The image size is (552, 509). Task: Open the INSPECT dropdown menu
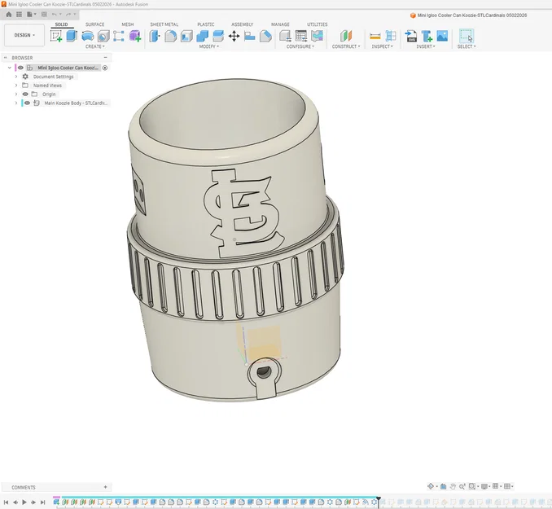382,46
